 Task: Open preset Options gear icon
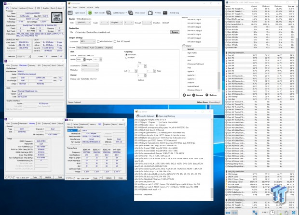pyautogui.click(x=207, y=95)
